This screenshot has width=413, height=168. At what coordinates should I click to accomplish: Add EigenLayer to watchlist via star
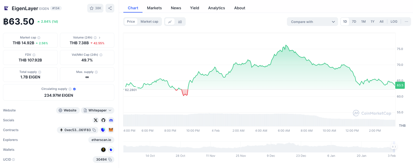pos(95,8)
